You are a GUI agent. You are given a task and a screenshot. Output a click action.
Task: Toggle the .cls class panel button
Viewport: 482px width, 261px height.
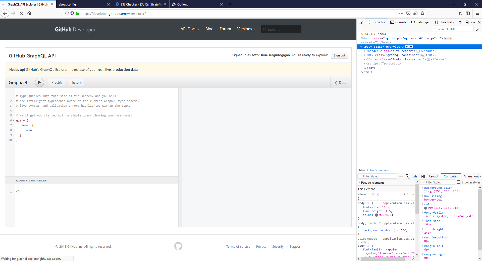pos(415,176)
